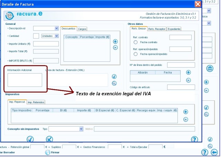Switch to the Imp. Retenidos tab
The width and height of the screenshot is (221, 157).
(x=36, y=102)
